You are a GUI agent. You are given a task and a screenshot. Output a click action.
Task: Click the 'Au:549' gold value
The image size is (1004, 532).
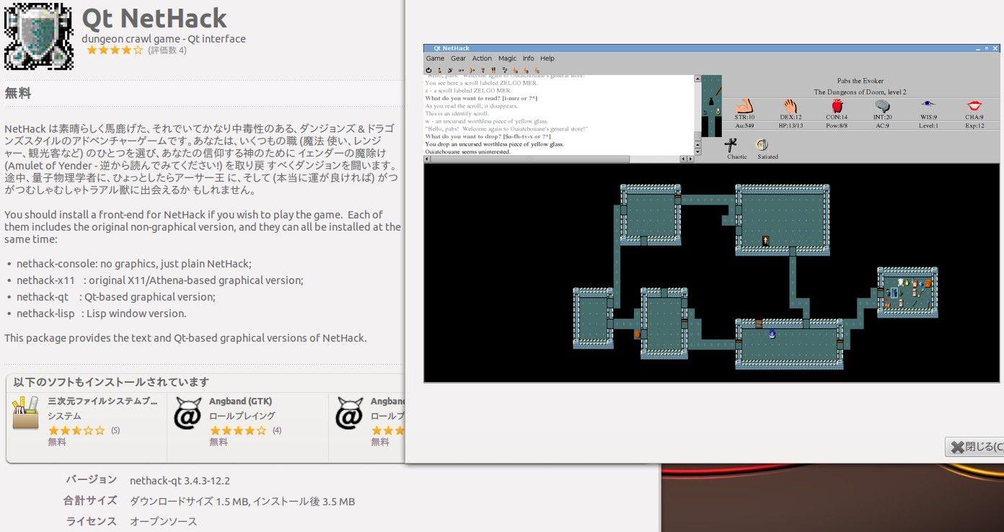[744, 125]
